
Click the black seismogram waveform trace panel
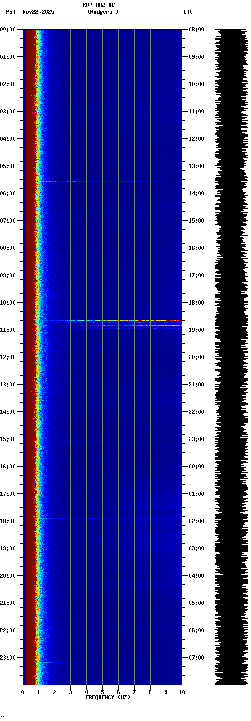click(x=231, y=357)
